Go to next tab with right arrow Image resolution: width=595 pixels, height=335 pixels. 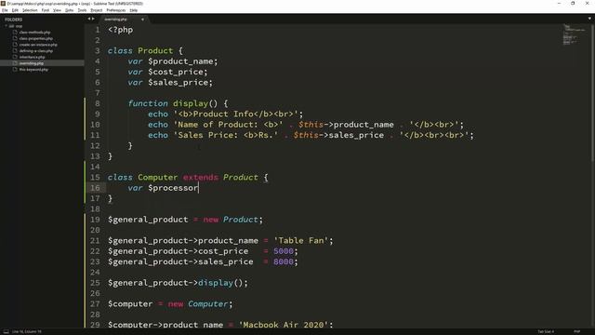pyautogui.click(x=93, y=19)
